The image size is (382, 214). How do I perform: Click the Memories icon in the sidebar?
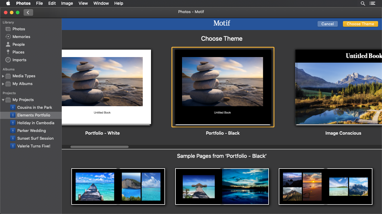[8, 37]
